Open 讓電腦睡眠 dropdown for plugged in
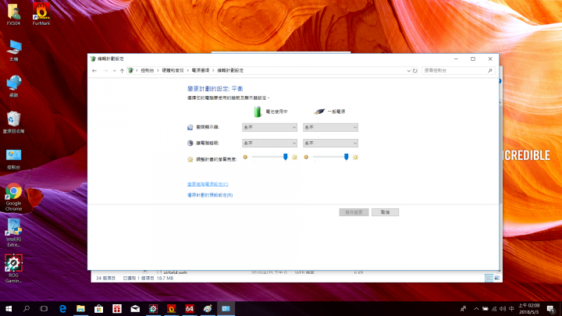The image size is (562, 316). (330, 143)
